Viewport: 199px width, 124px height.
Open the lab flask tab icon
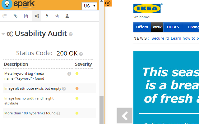[x=67, y=16]
